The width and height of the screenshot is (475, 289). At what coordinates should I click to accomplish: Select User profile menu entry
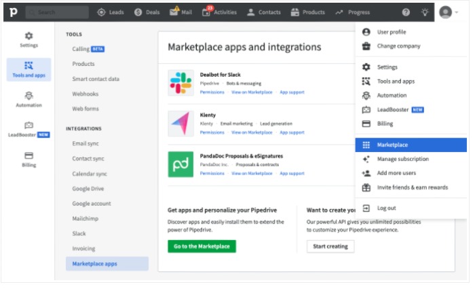[x=411, y=32]
